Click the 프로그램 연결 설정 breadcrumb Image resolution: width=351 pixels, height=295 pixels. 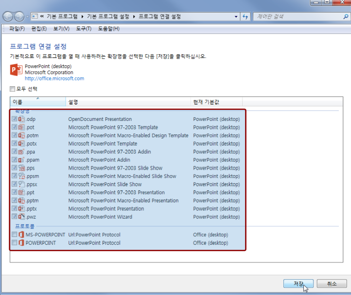click(x=159, y=17)
